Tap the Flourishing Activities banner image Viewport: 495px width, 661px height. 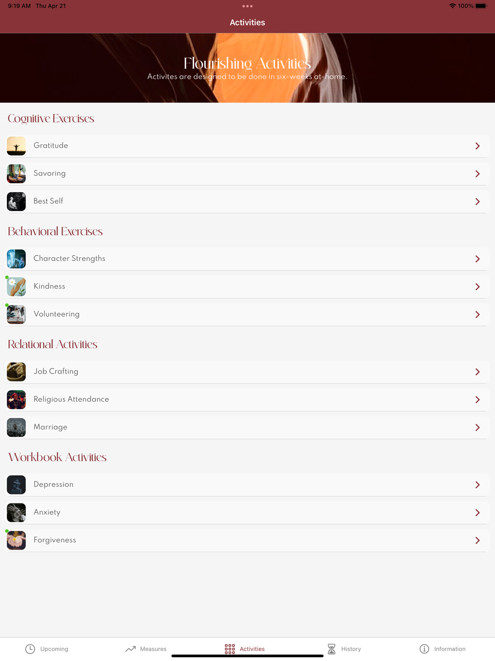point(247,68)
